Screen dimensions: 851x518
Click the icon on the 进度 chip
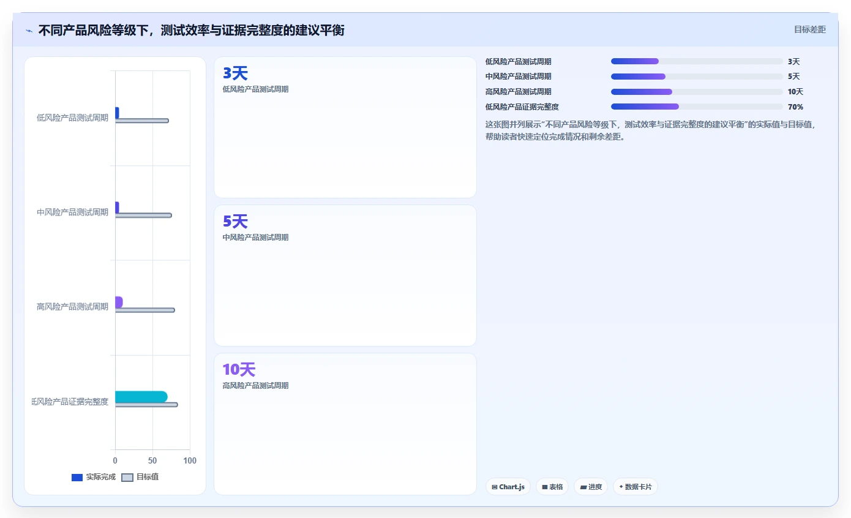(x=583, y=487)
